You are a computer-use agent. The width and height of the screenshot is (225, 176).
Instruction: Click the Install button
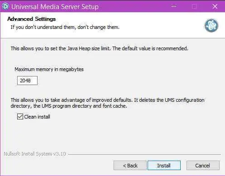tap(164, 166)
